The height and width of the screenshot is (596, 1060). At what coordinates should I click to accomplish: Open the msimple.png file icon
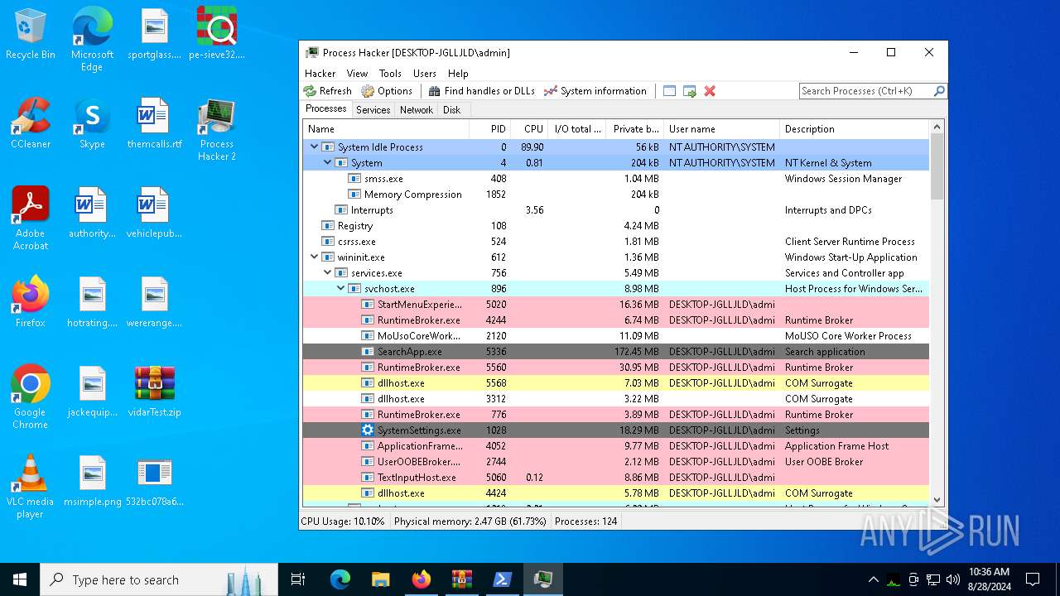click(93, 482)
